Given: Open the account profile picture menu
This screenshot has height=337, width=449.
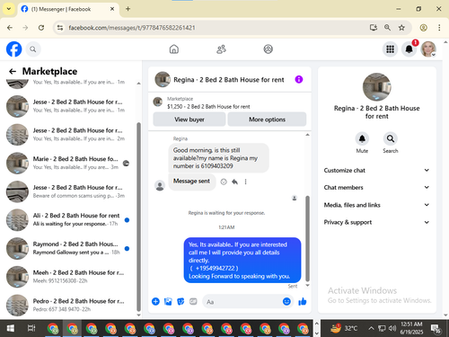Looking at the screenshot, I should 428,49.
